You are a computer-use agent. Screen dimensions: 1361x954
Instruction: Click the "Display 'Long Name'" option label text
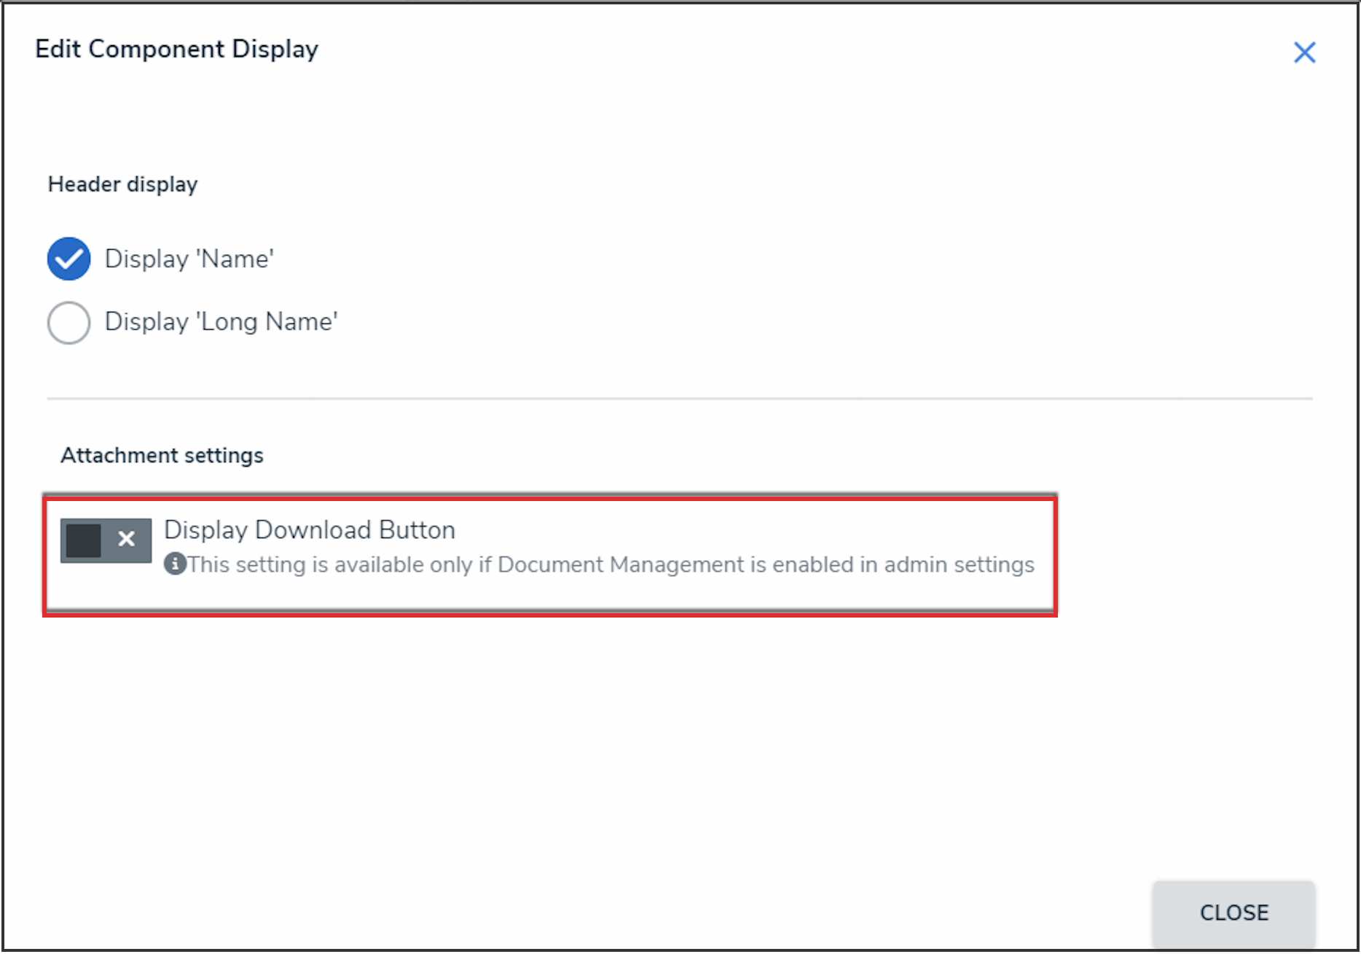click(x=221, y=322)
